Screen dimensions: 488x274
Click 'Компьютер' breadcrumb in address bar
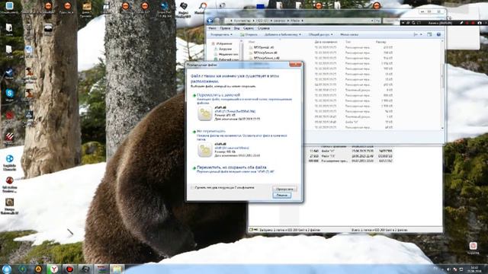point(242,21)
